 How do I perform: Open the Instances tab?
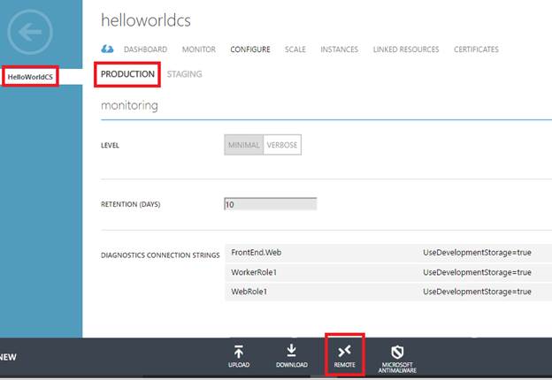tap(339, 49)
